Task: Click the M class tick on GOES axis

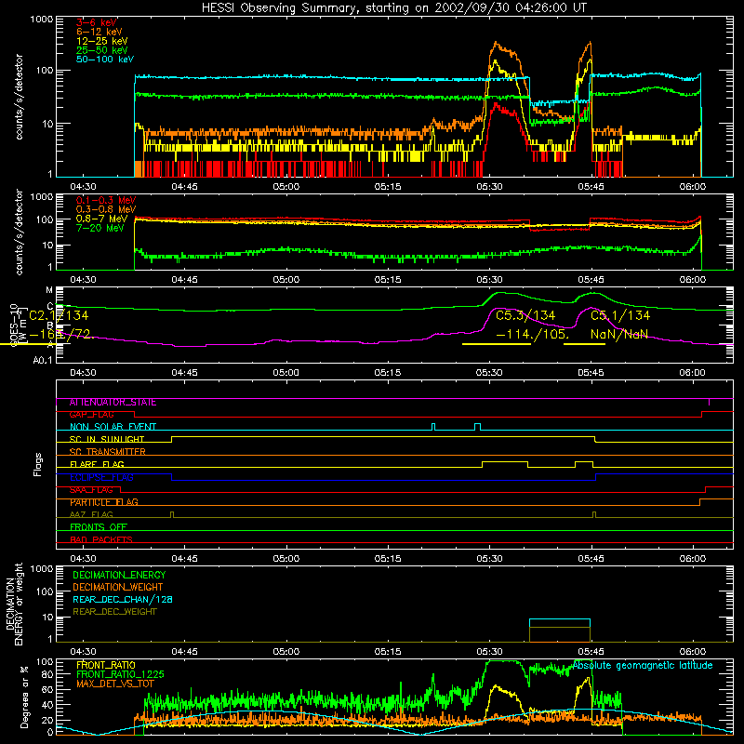Action: tap(49, 290)
